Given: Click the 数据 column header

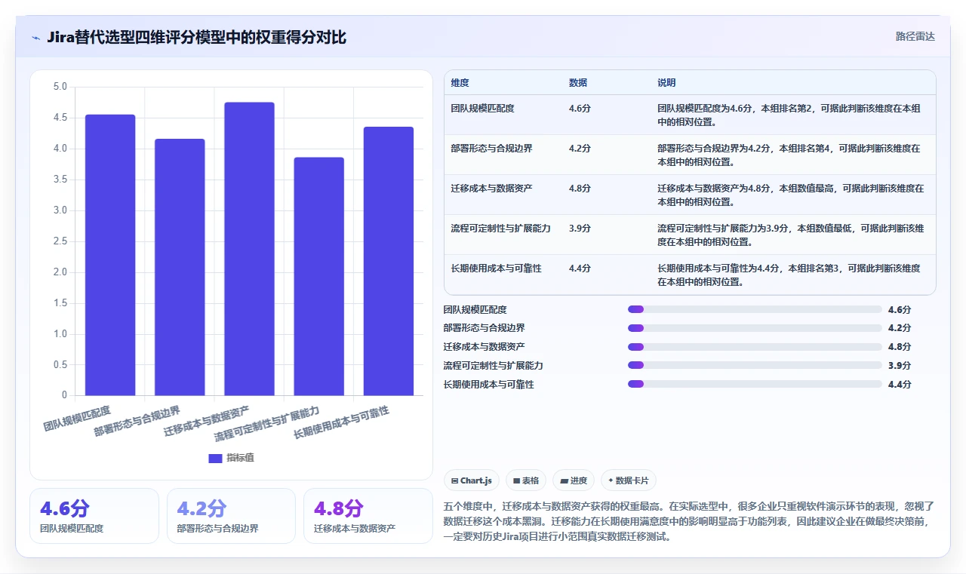Looking at the screenshot, I should tap(578, 83).
